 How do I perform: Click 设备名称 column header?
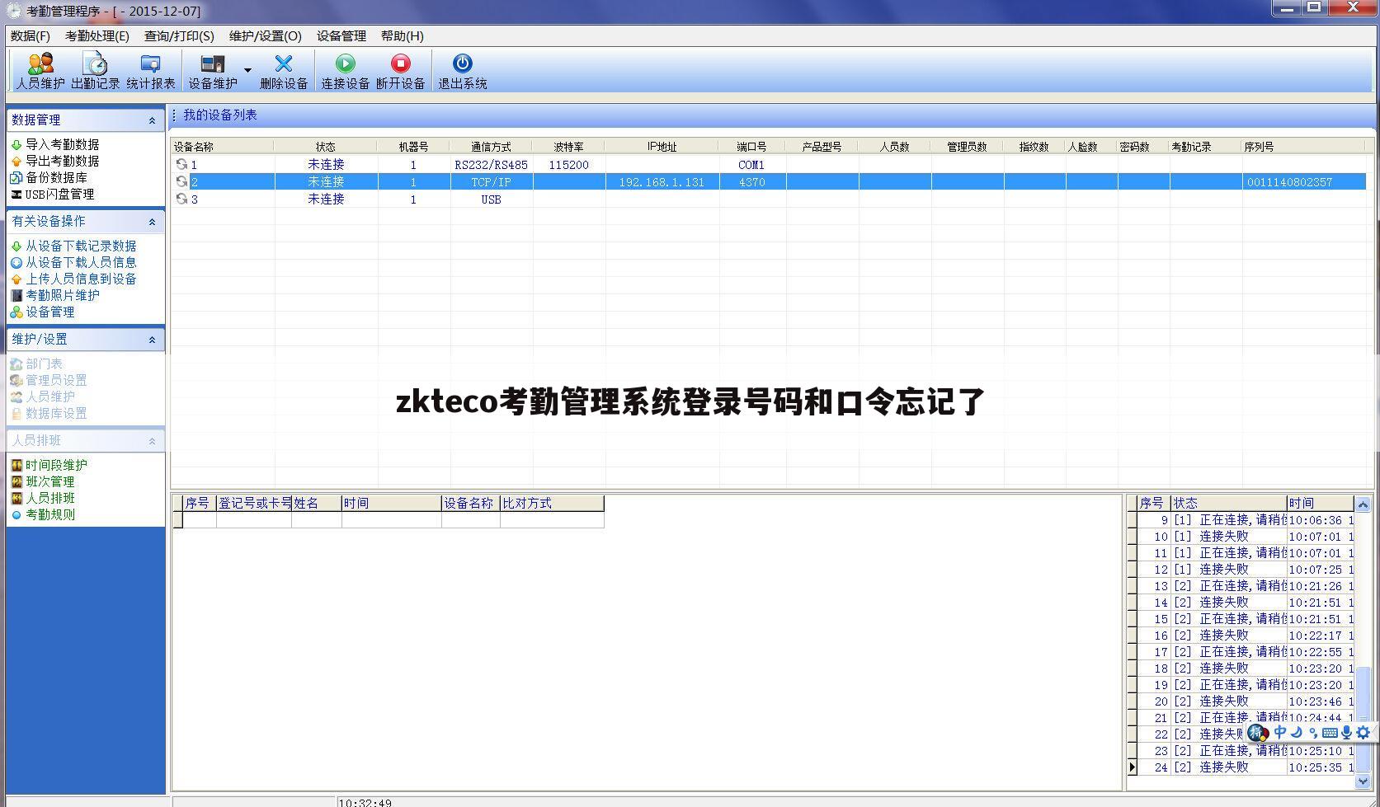tap(223, 147)
